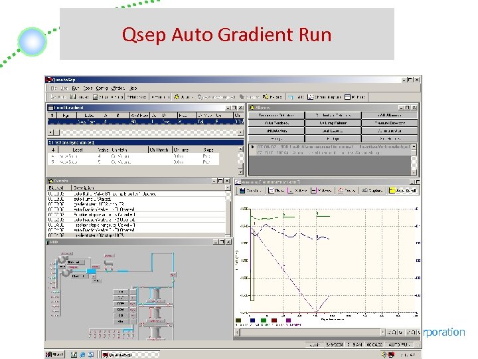Click the gradient table scrollbar left arrow
Viewport: 478px width, 359px height.
click(51, 132)
